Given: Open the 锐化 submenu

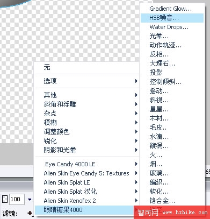Looking at the screenshot, I should [x=87, y=141].
